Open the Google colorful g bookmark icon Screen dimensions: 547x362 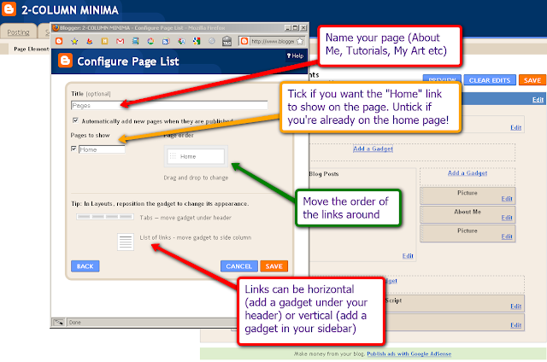(x=197, y=41)
